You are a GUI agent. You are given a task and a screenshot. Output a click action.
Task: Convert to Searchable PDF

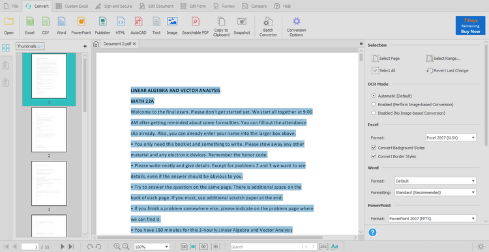tap(195, 25)
